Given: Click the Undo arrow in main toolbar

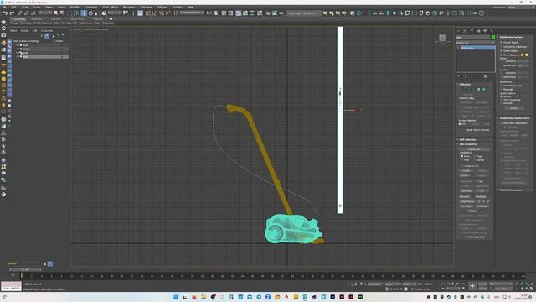Looking at the screenshot, I should 5,13.
